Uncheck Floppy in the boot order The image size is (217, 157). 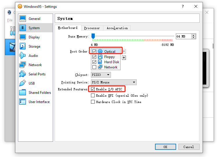coord(94,57)
